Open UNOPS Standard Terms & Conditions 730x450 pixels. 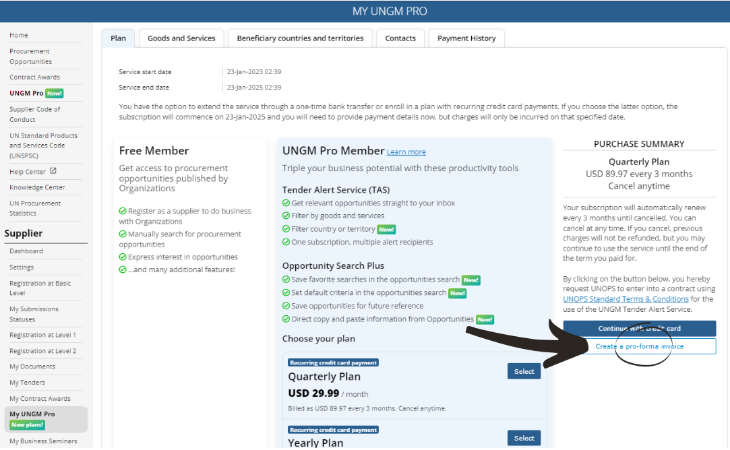point(626,298)
